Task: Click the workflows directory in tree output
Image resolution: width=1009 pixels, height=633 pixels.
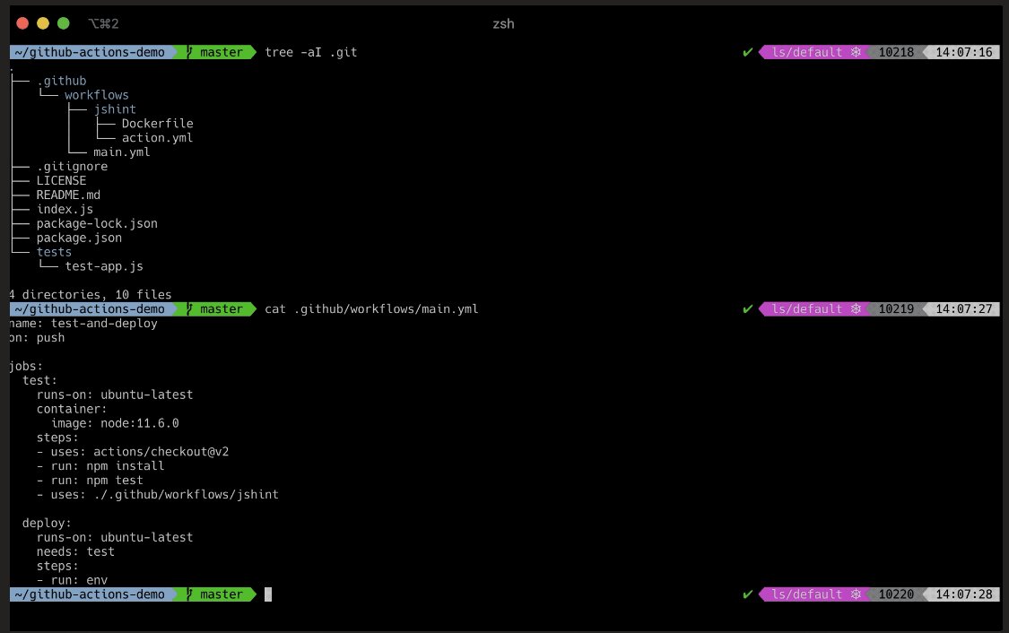Action: 97,95
